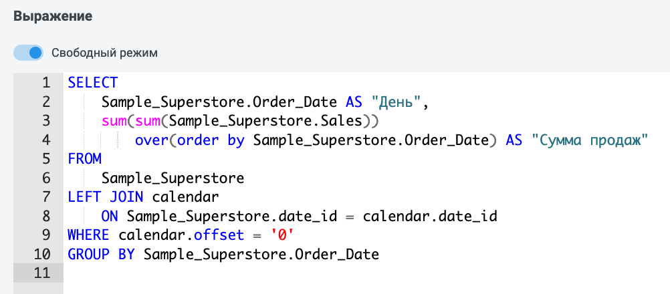Toggle the Свободный режим switch
670x294 pixels.
(28, 53)
